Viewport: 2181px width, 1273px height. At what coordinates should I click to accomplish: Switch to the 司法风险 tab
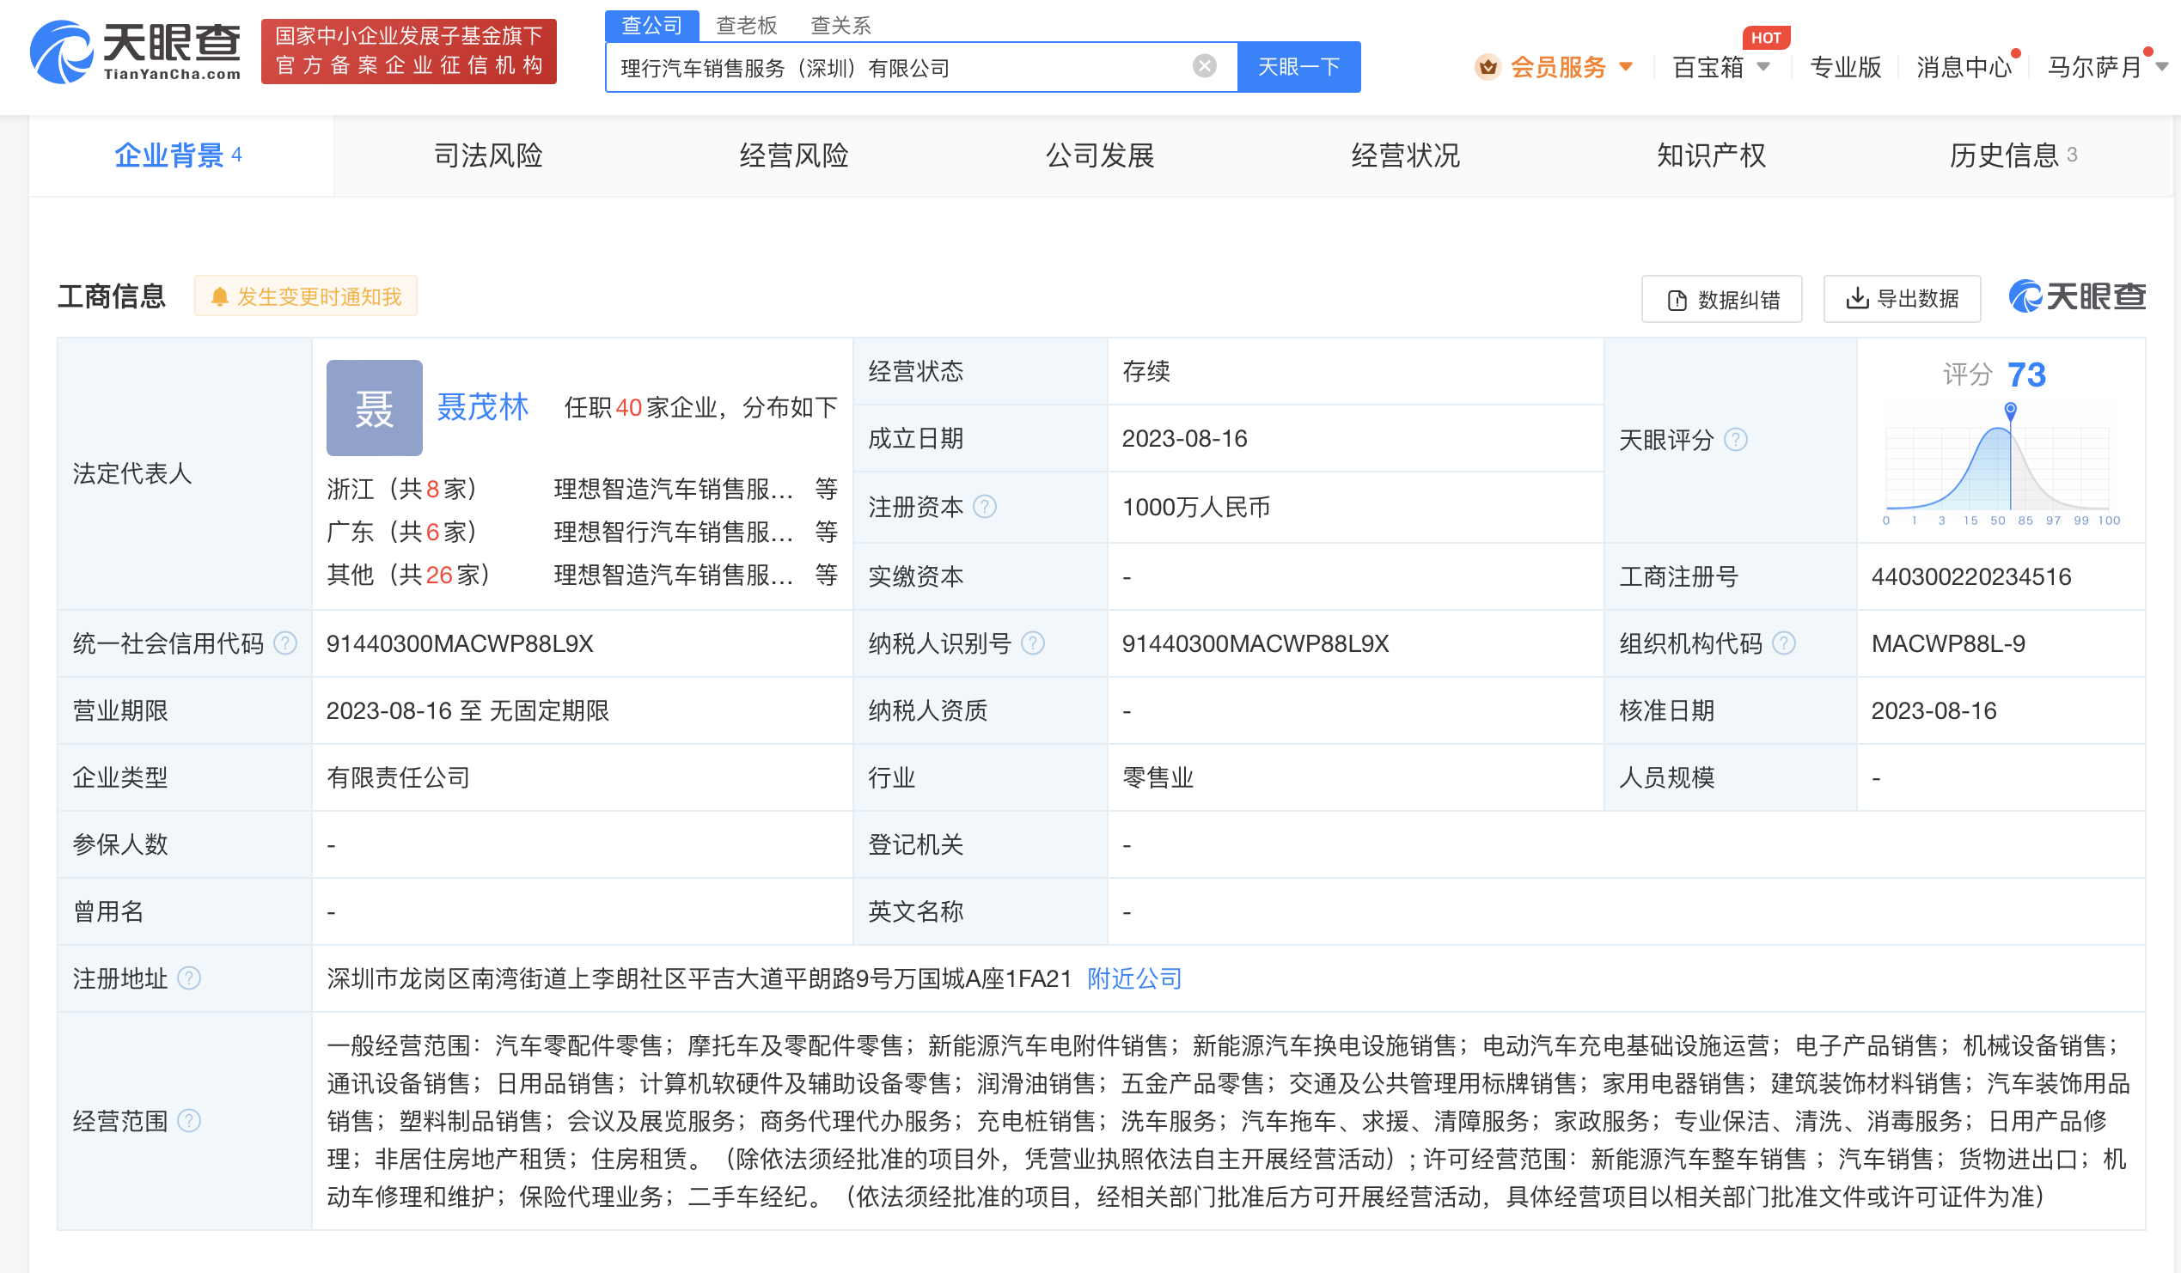pyautogui.click(x=487, y=155)
